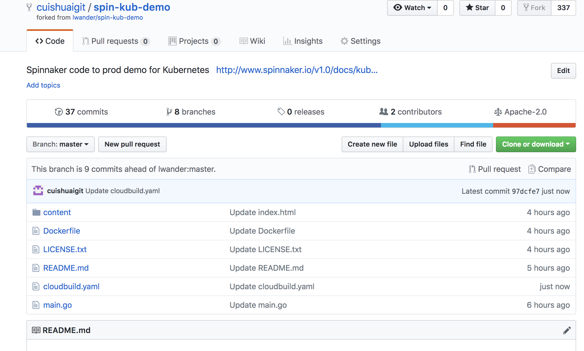Click Add topics link

tap(43, 85)
